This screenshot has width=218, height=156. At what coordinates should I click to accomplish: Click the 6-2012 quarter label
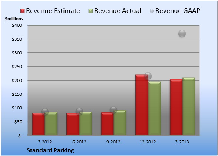pyautogui.click(x=79, y=142)
